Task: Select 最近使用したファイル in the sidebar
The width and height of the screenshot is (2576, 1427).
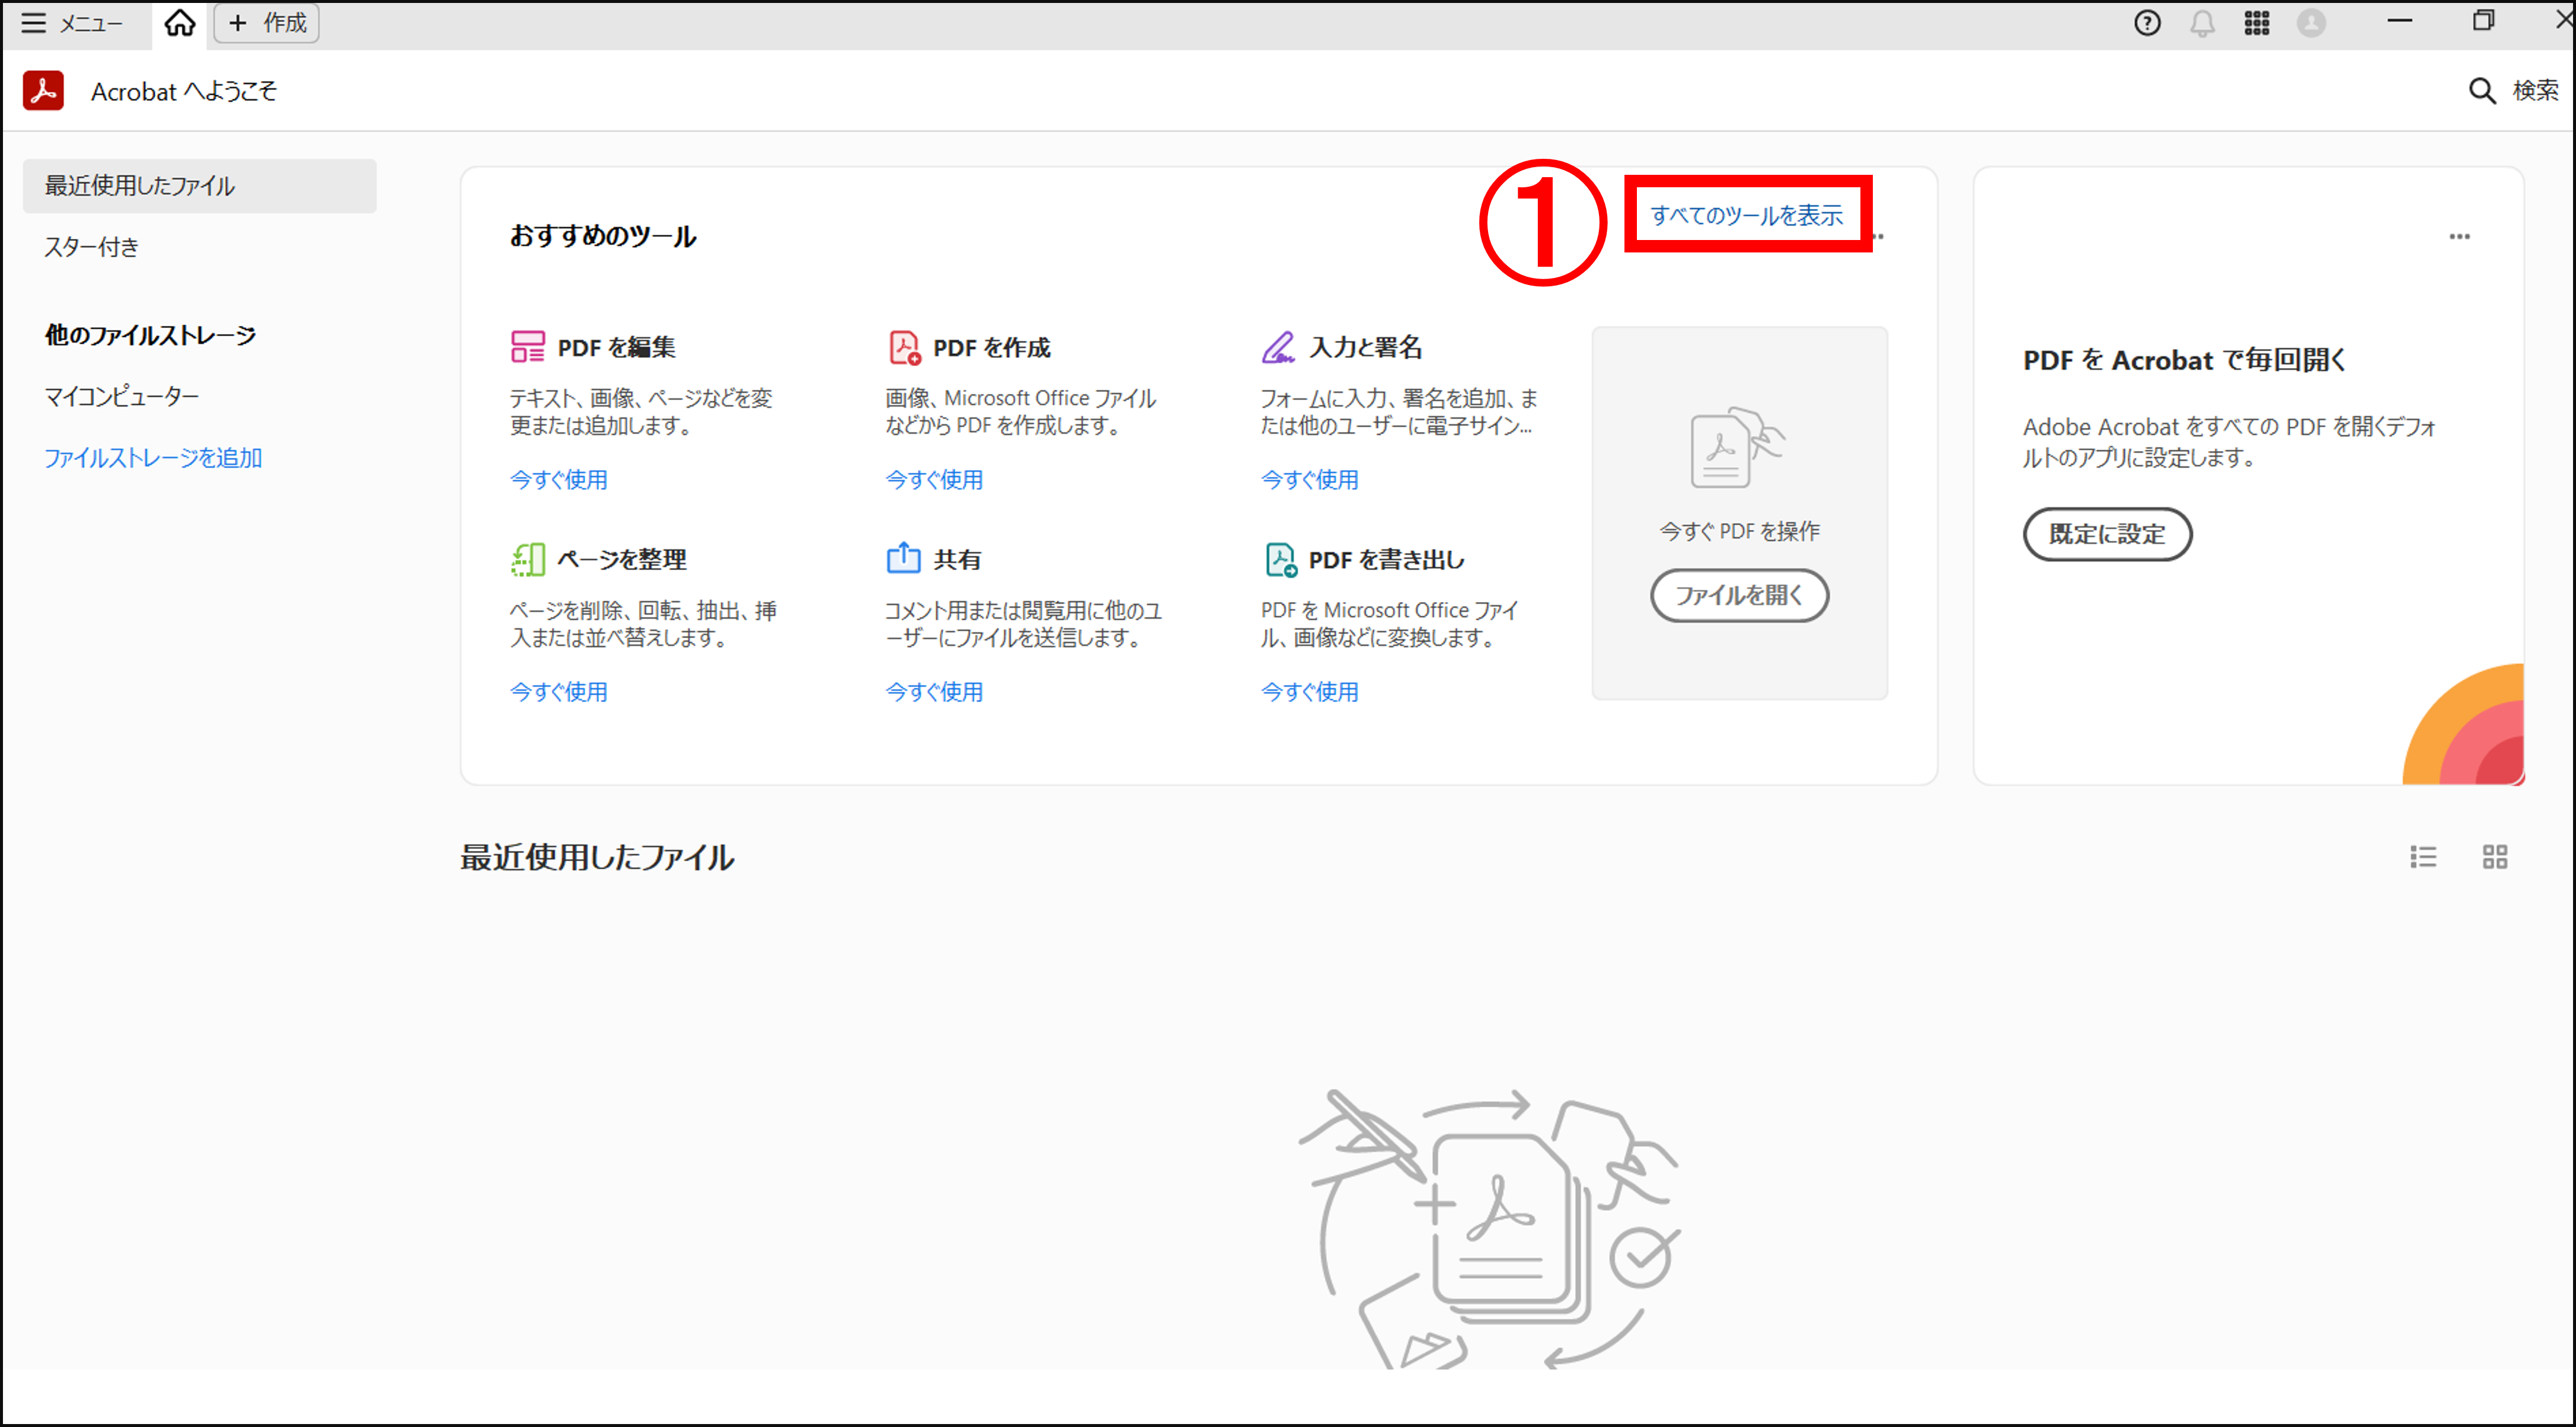Action: [139, 185]
